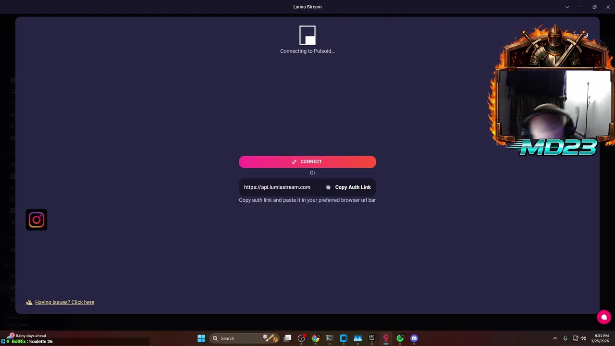
Task: Click the plug icon on the CONNECT button
Action: tap(294, 162)
